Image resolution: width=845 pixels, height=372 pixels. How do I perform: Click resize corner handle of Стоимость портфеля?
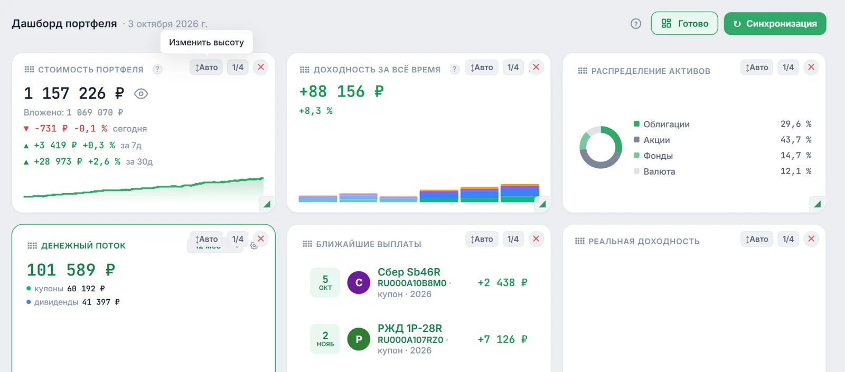coord(267,204)
